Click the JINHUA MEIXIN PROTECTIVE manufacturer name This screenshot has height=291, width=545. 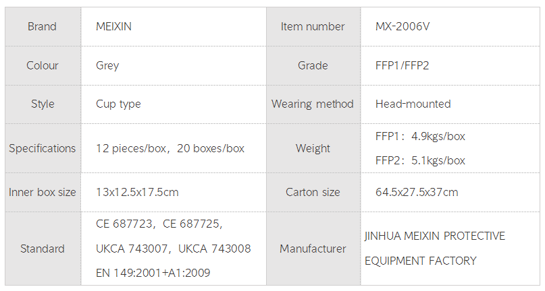434,236
